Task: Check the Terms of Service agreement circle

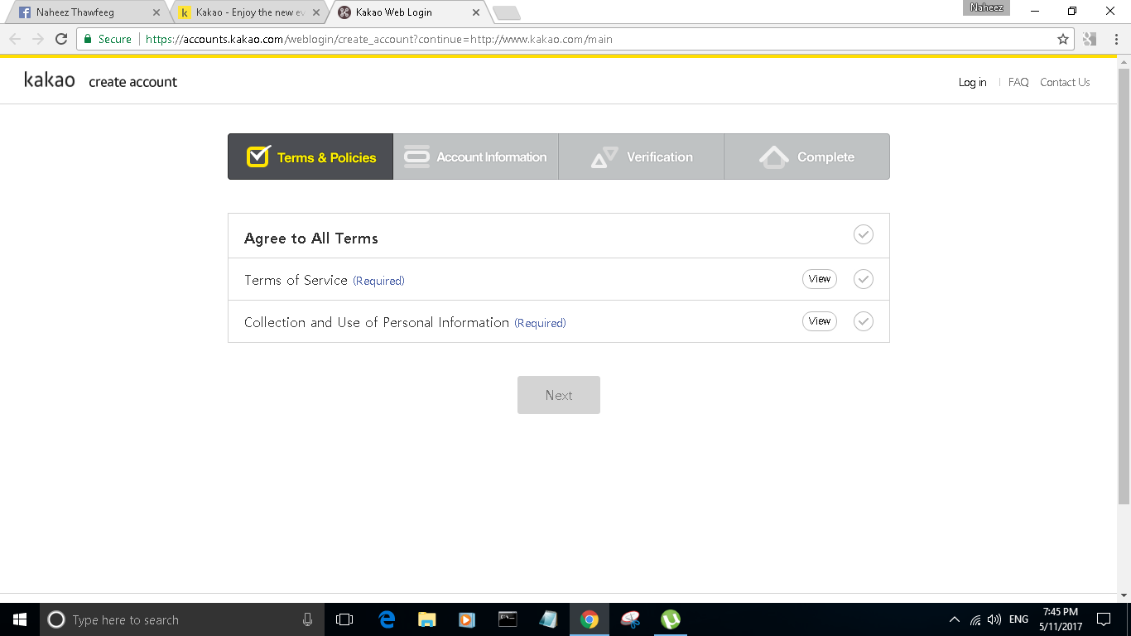Action: point(864,279)
